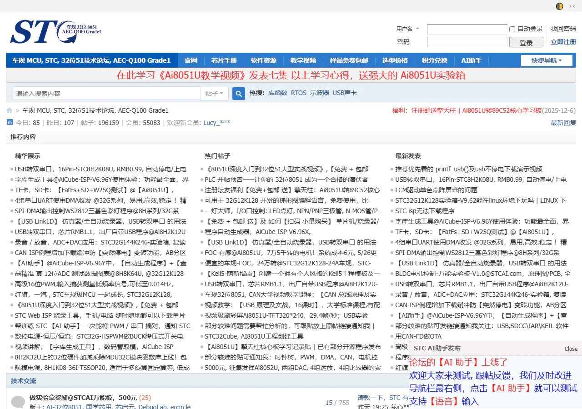Click new member Lucy_*** link
This screenshot has height=409, width=582.
point(216,123)
